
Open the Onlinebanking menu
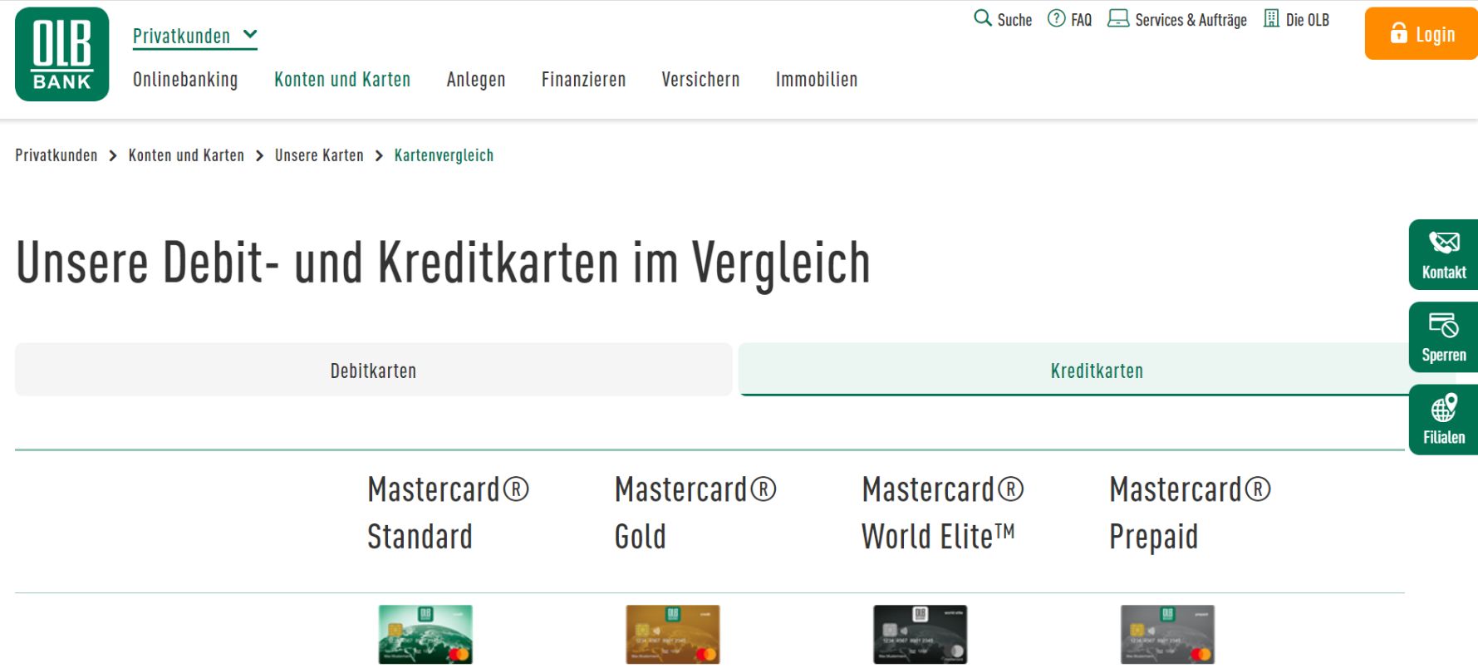pos(185,80)
